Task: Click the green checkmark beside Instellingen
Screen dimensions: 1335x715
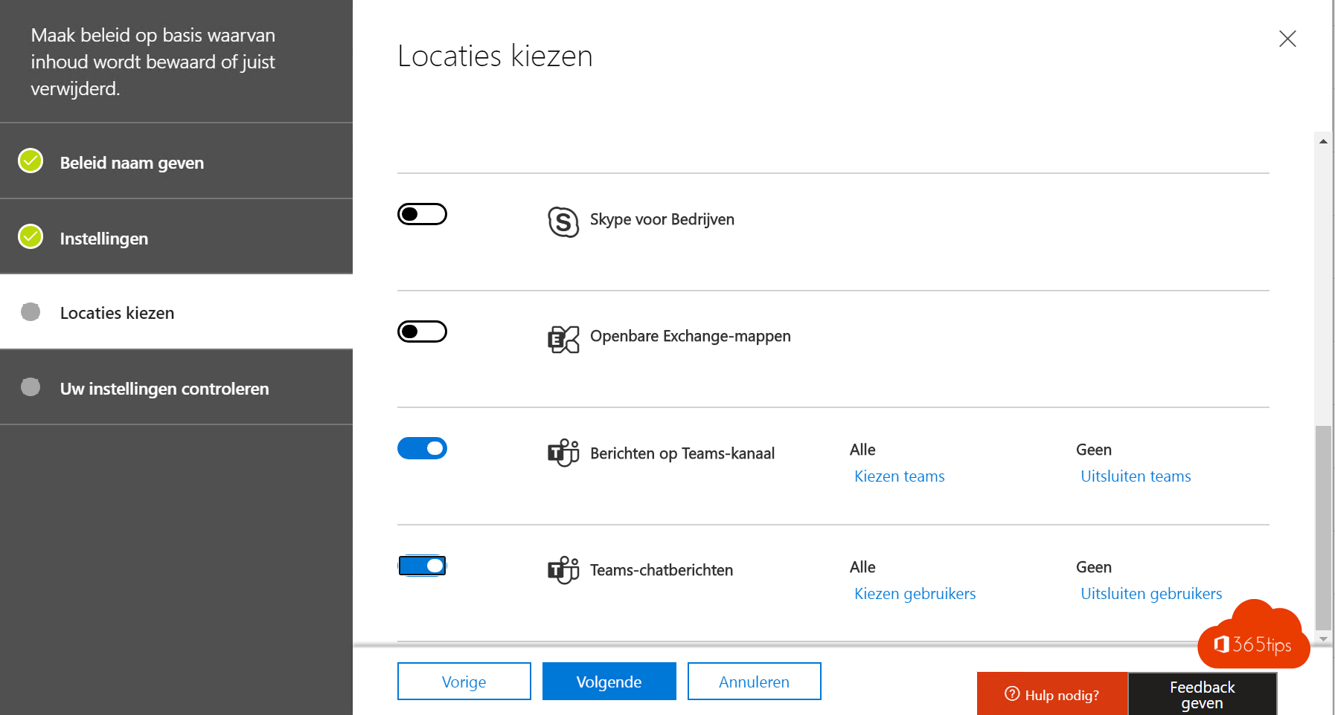Action: pyautogui.click(x=31, y=236)
